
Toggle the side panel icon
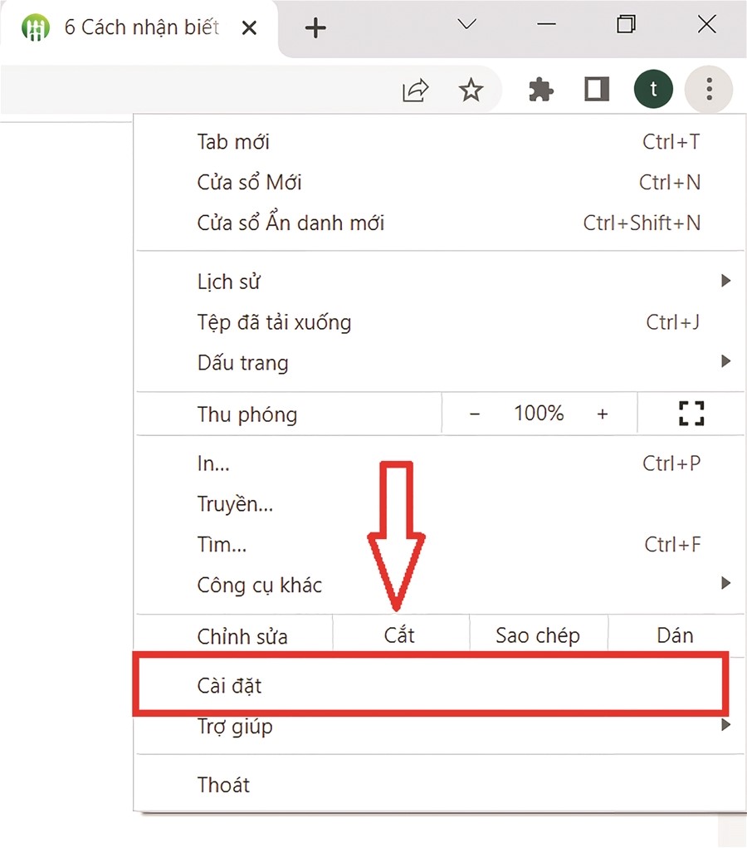pyautogui.click(x=597, y=90)
